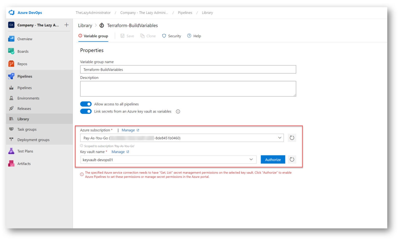The height and width of the screenshot is (239, 399).
Task: Refresh the Key vault name list
Action: pyautogui.click(x=292, y=160)
